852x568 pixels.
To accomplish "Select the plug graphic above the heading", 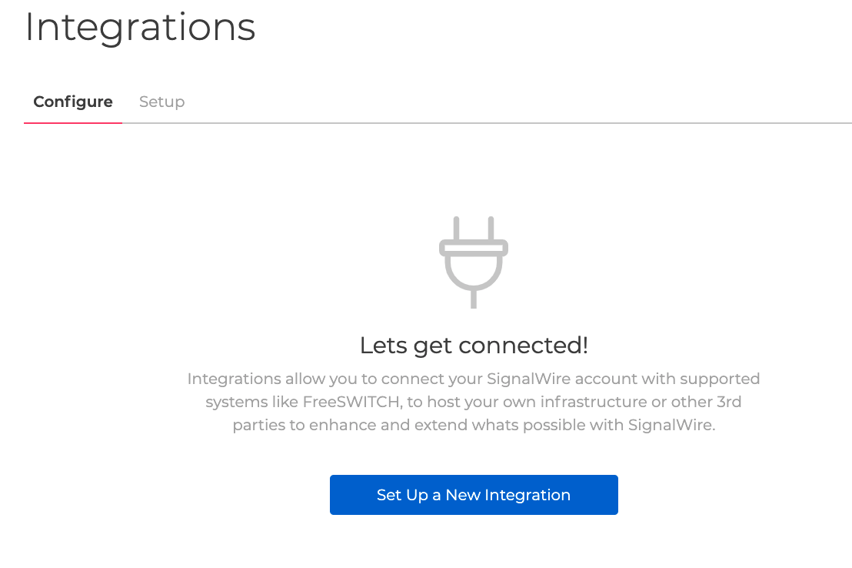I will tap(474, 262).
